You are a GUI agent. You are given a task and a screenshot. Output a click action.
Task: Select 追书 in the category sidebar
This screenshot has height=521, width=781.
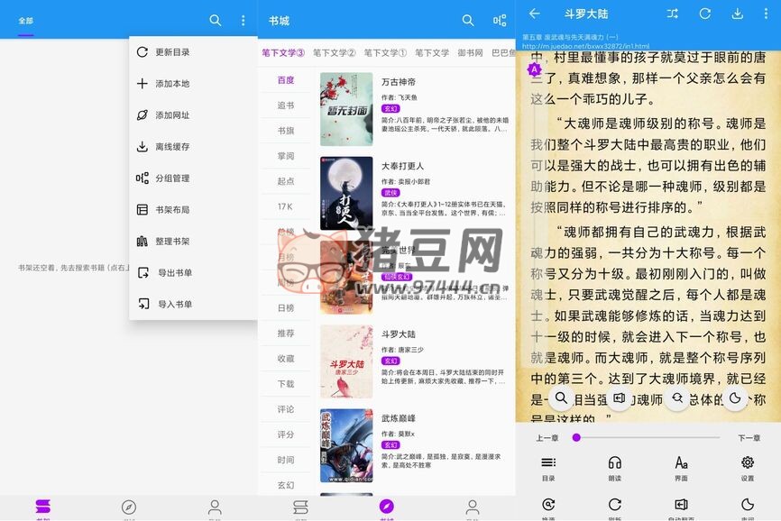pos(286,105)
